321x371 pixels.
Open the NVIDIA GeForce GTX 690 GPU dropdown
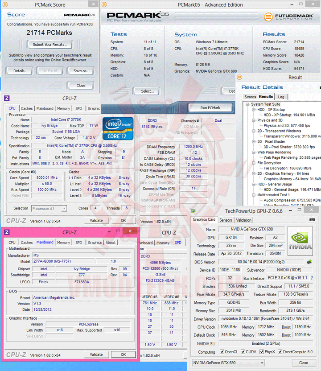[228, 363]
